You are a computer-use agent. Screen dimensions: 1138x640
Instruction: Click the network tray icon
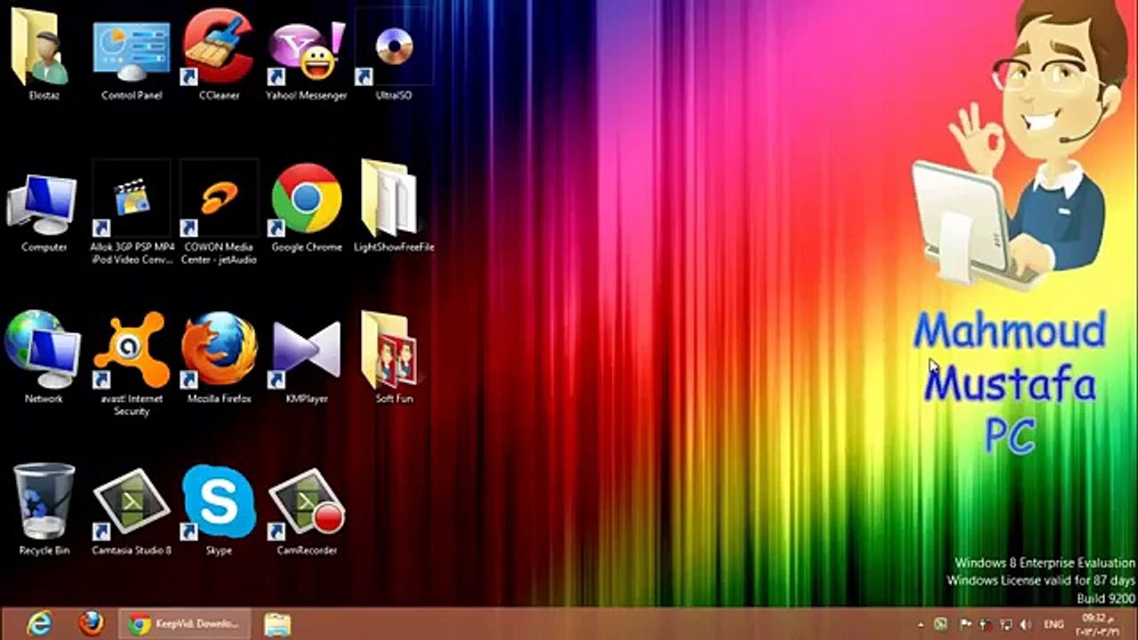[x=1005, y=625]
